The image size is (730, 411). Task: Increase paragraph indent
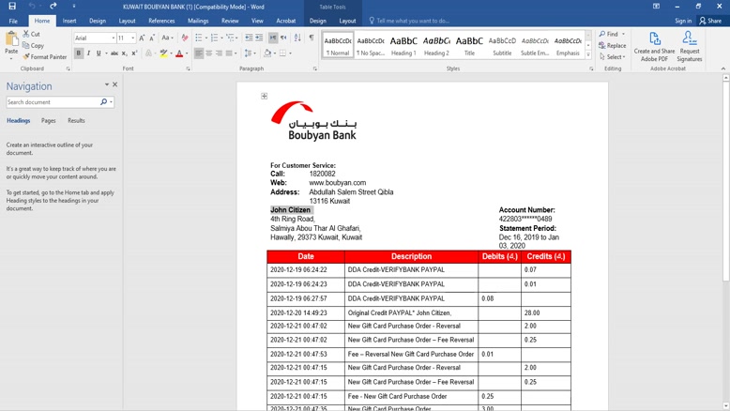pos(259,38)
